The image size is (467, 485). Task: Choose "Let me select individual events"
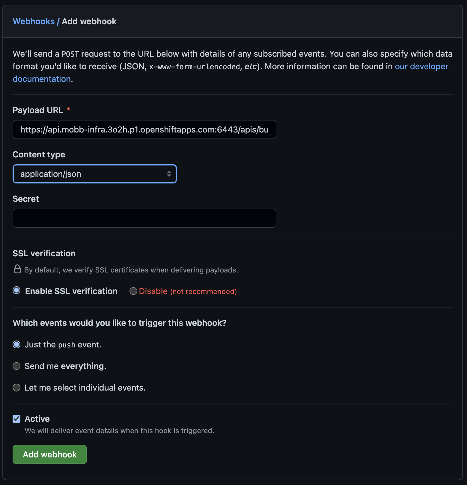16,388
